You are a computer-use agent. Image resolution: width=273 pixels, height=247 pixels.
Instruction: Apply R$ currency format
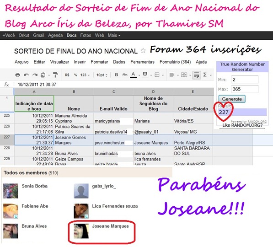(67, 75)
